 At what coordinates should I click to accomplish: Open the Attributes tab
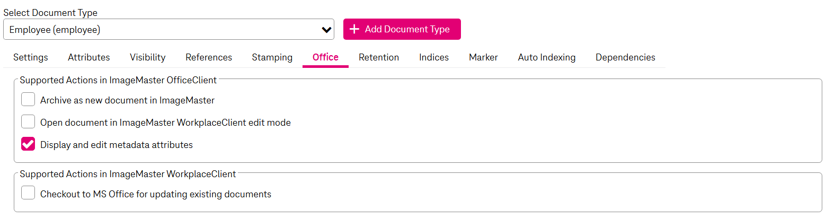pyautogui.click(x=89, y=57)
